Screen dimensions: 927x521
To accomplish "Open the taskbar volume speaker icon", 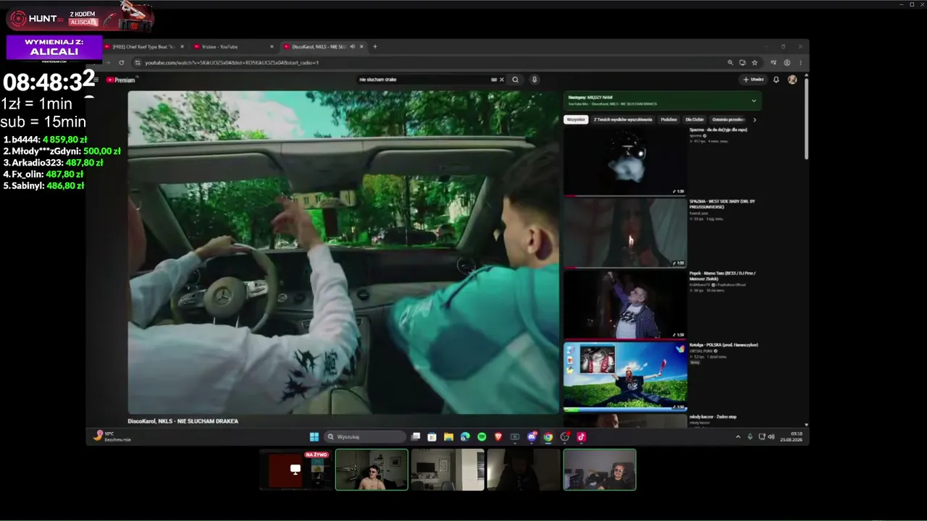I will pos(771,436).
